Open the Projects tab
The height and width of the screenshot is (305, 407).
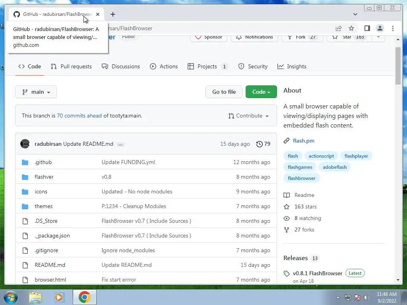(207, 66)
